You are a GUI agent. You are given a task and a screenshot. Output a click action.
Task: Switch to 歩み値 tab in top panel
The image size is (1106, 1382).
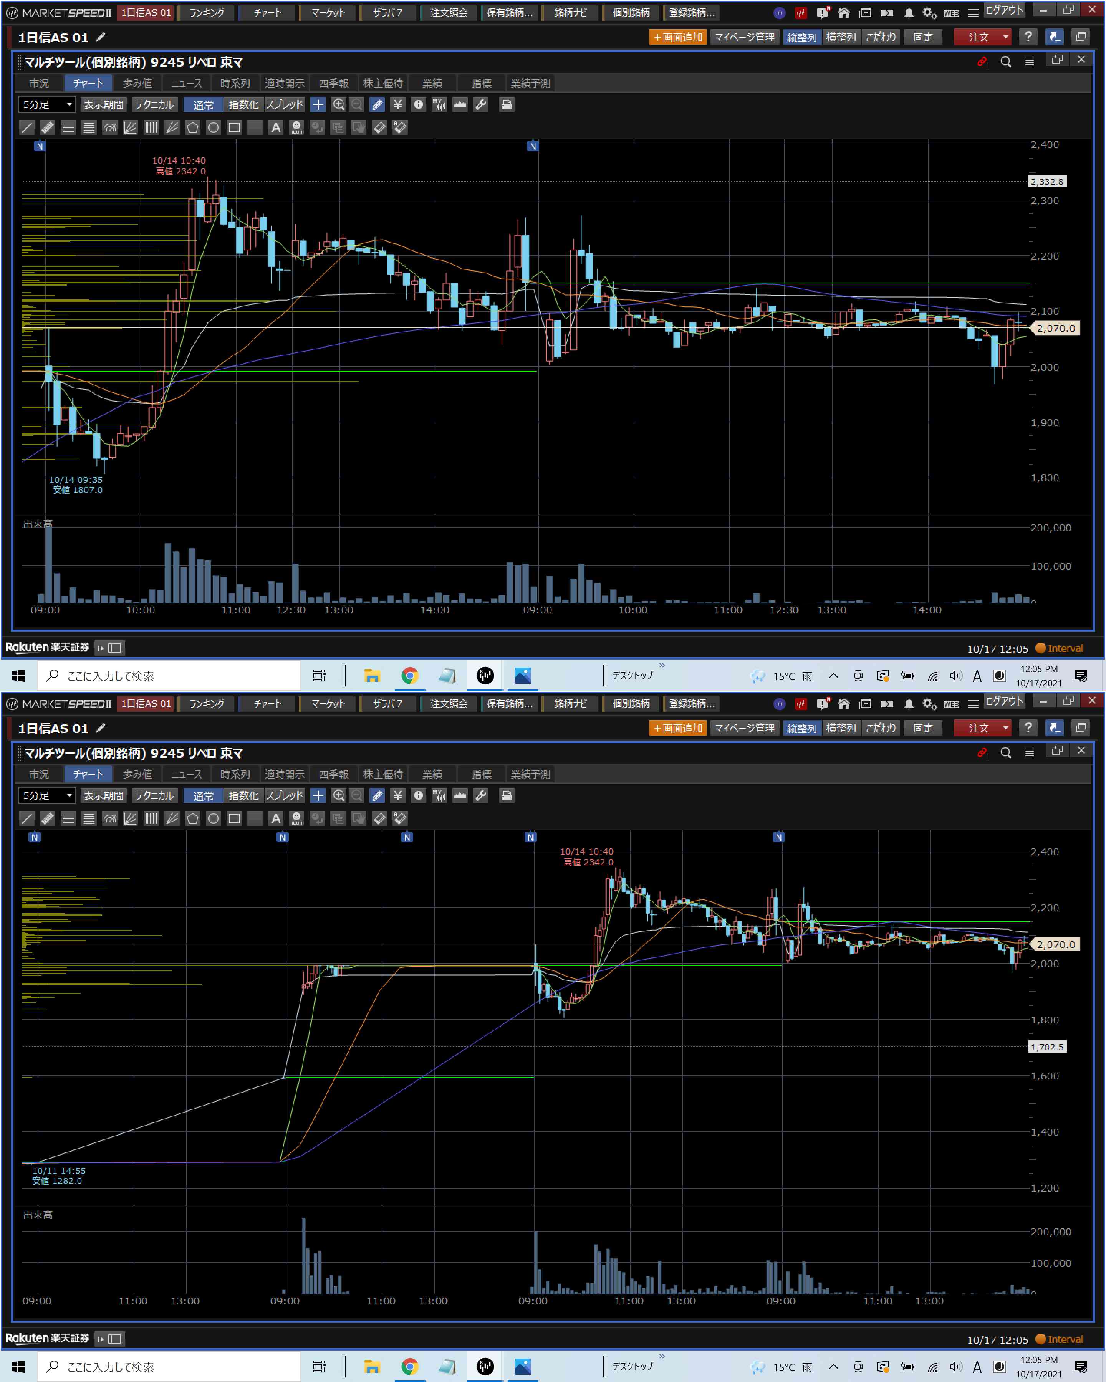coord(137,83)
